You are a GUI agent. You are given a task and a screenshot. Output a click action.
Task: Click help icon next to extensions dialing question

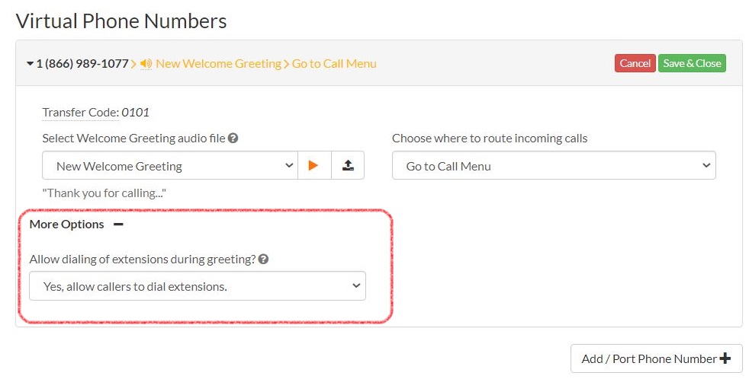point(263,260)
